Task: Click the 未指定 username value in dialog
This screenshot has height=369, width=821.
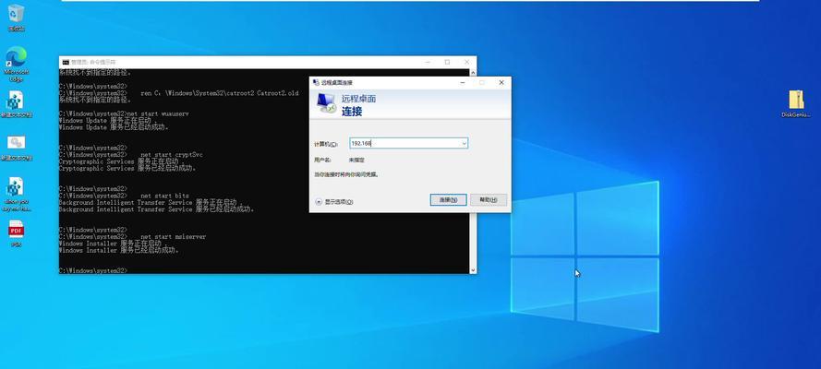Action: [x=356, y=160]
